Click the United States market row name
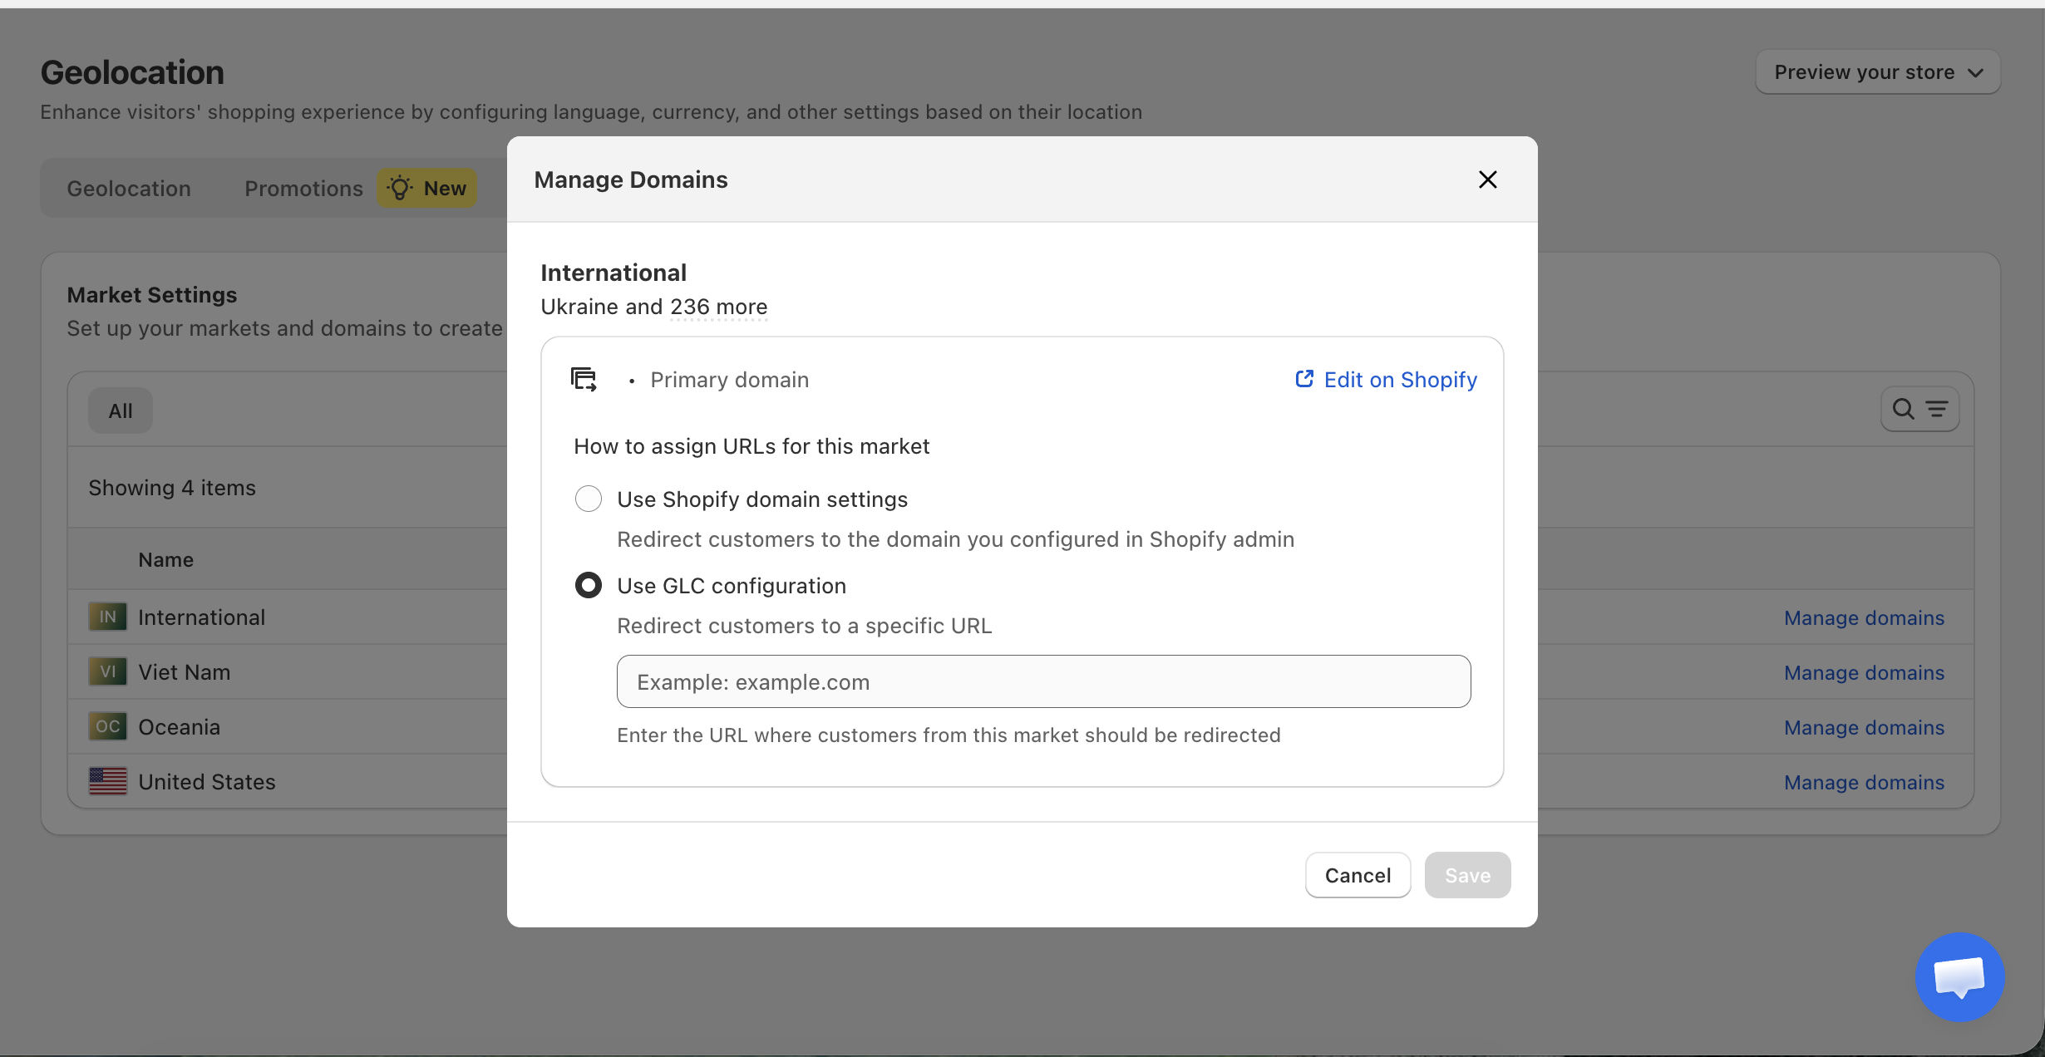This screenshot has height=1057, width=2045. pos(207,782)
